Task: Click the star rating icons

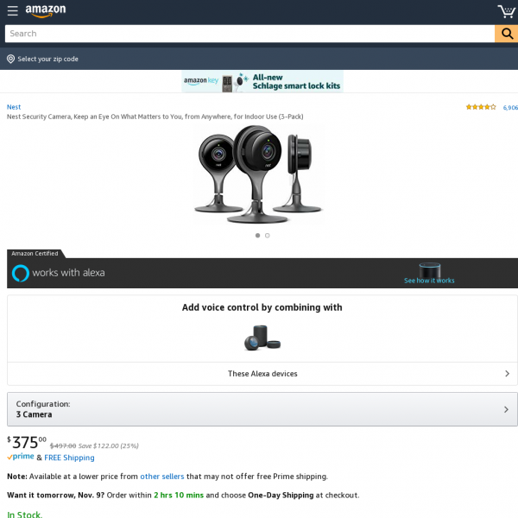Action: click(481, 107)
